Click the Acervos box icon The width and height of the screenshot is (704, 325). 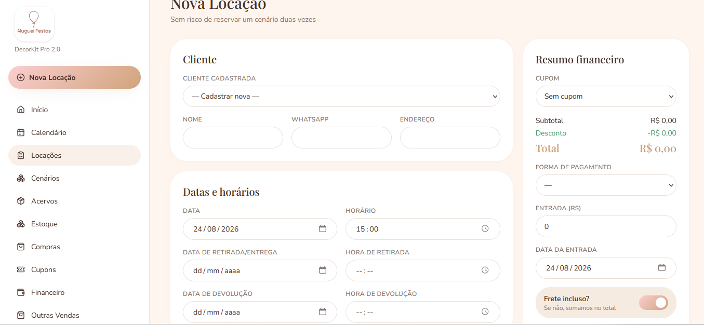point(21,201)
